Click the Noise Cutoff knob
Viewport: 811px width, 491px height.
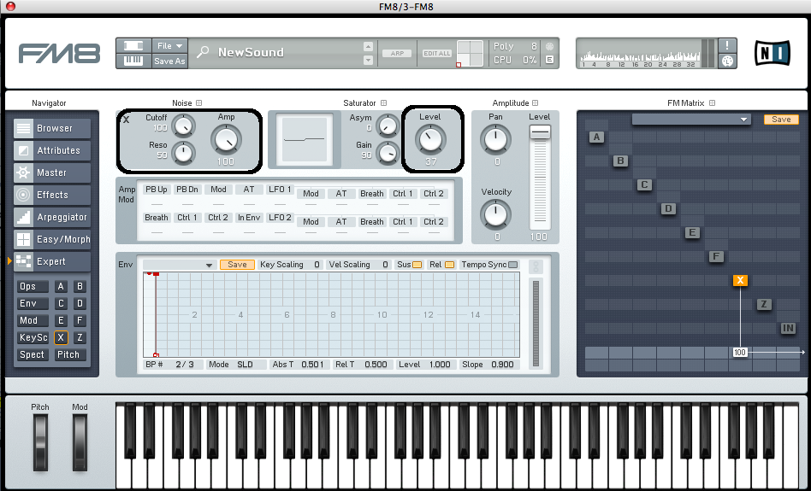tap(183, 126)
